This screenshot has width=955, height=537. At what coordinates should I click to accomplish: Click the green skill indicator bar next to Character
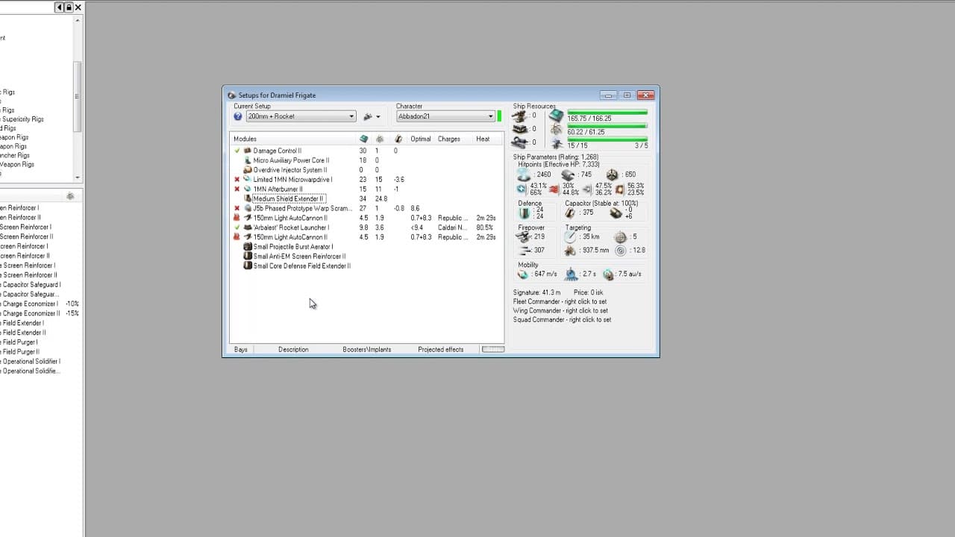(499, 116)
